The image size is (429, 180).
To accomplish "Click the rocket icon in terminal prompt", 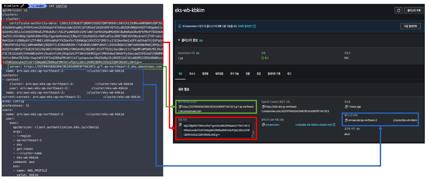I will point(22,6).
